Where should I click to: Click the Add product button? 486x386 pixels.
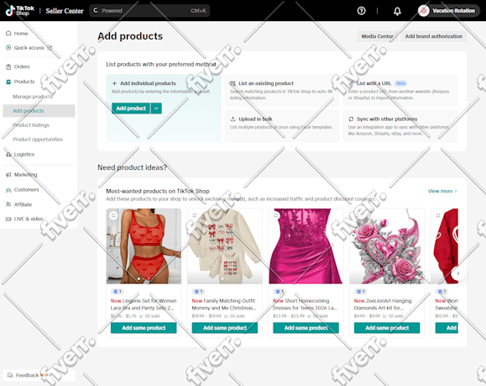131,108
